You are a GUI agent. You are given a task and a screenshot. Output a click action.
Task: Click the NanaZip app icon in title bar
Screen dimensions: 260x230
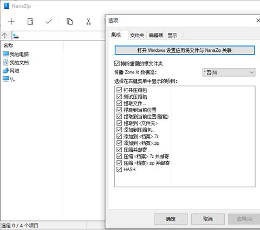6,6
